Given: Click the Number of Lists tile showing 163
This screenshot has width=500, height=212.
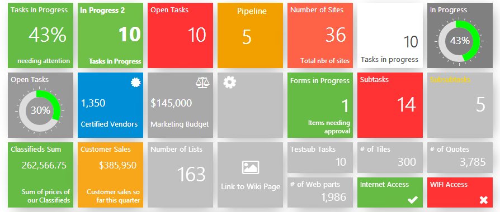Looking at the screenshot, I should (180, 175).
